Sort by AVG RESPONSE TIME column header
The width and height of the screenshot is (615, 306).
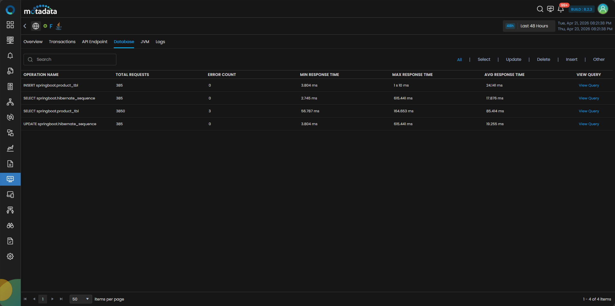click(x=504, y=75)
